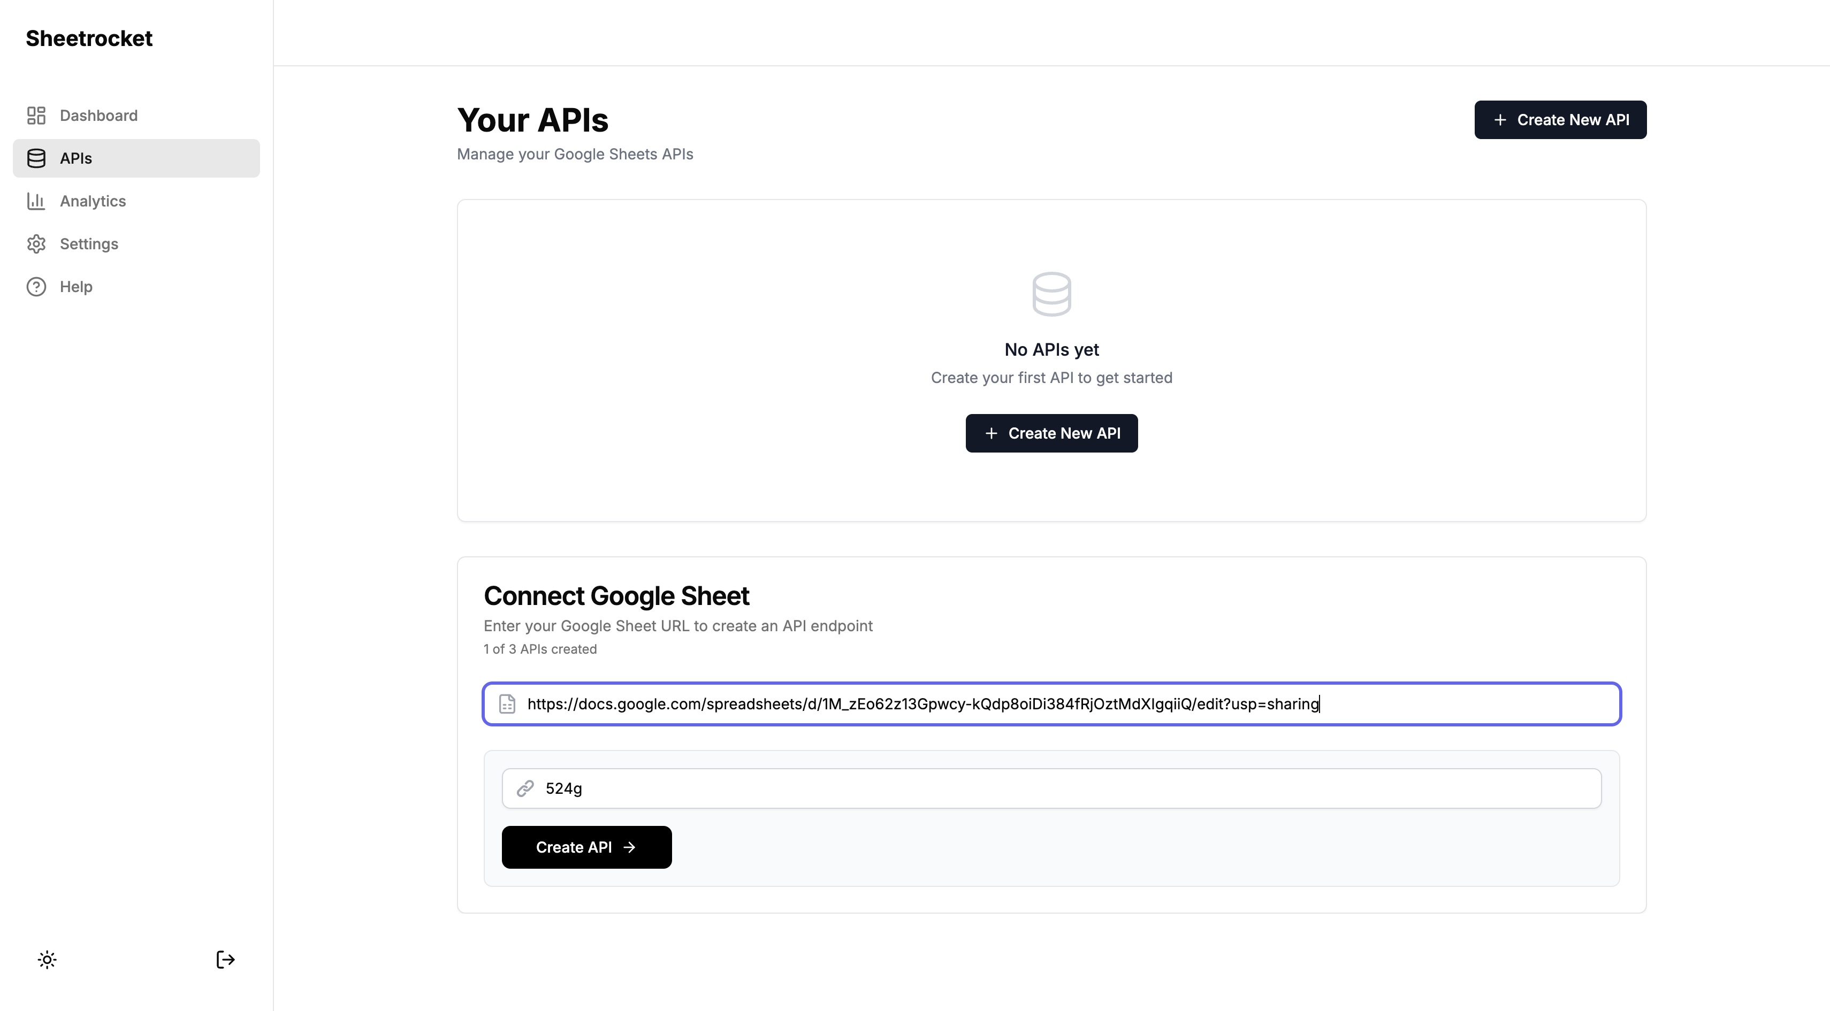Click the Help question mark icon

(x=36, y=287)
